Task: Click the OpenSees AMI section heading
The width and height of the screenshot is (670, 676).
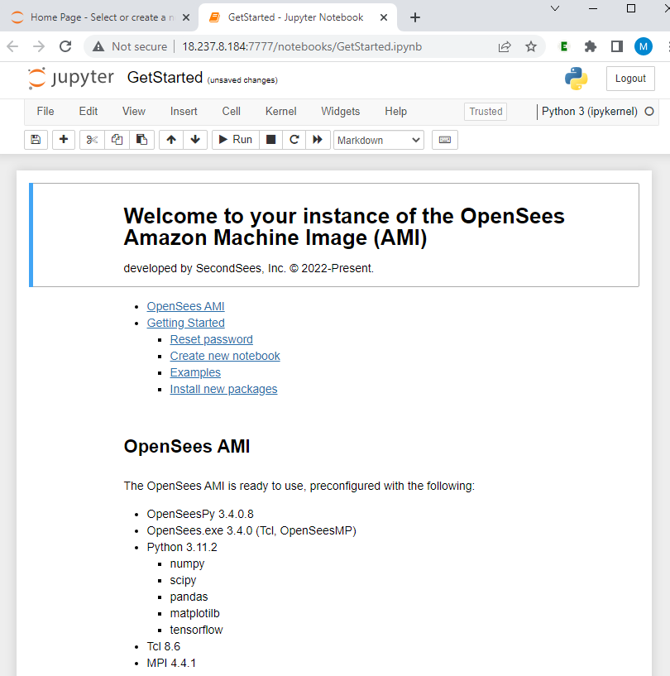Action: tap(187, 446)
